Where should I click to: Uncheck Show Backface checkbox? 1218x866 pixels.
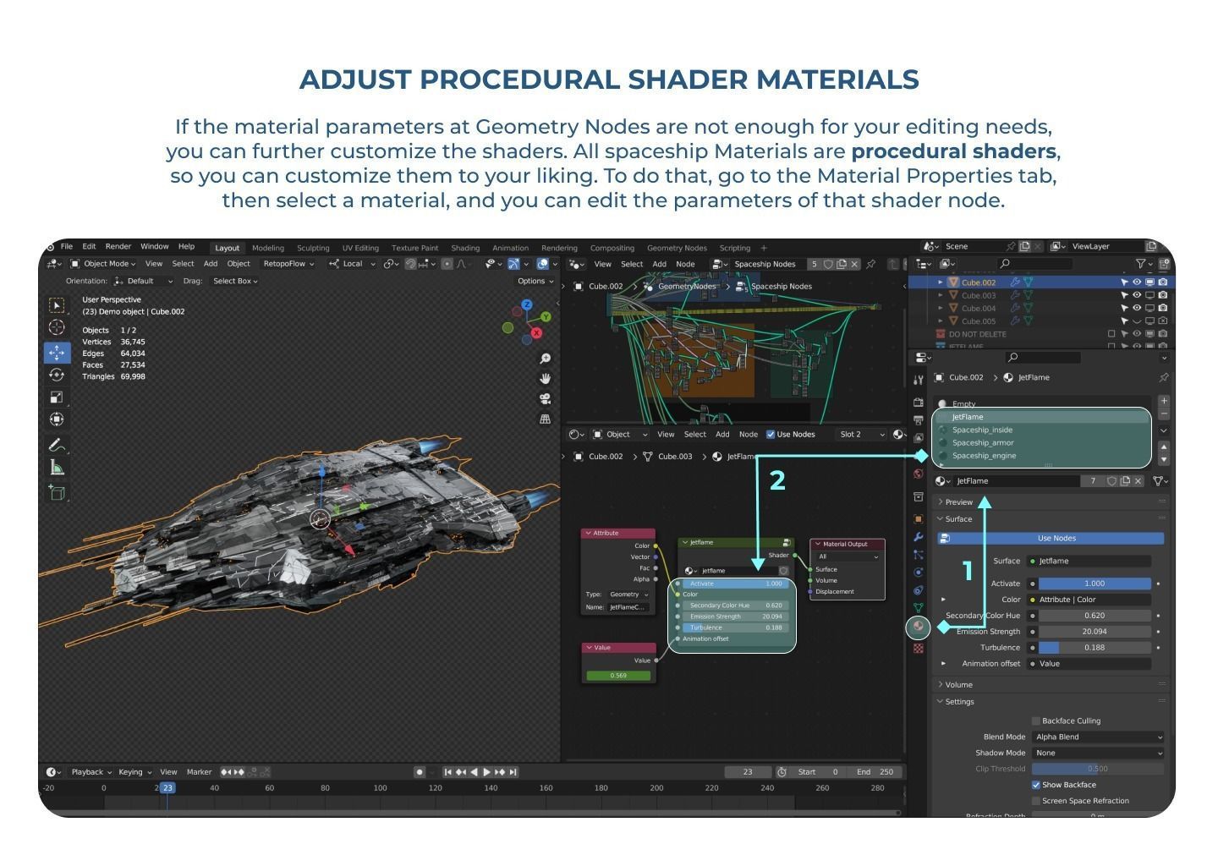pyautogui.click(x=1036, y=785)
